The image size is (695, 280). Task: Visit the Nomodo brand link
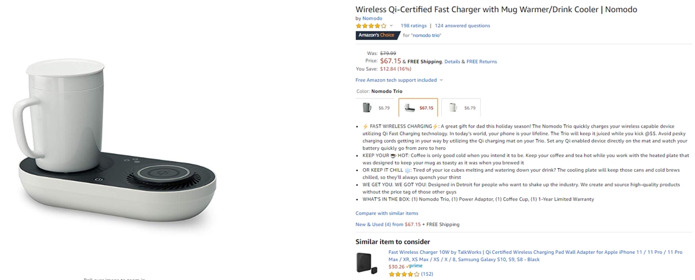coord(372,18)
